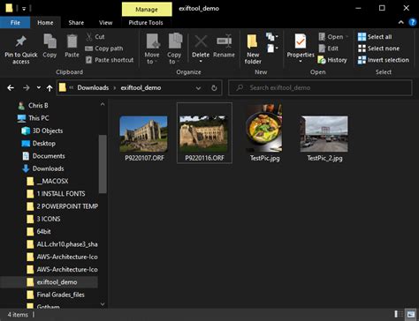Open Documents in the sidebar
Screen dimensions: 419x321
(43, 156)
